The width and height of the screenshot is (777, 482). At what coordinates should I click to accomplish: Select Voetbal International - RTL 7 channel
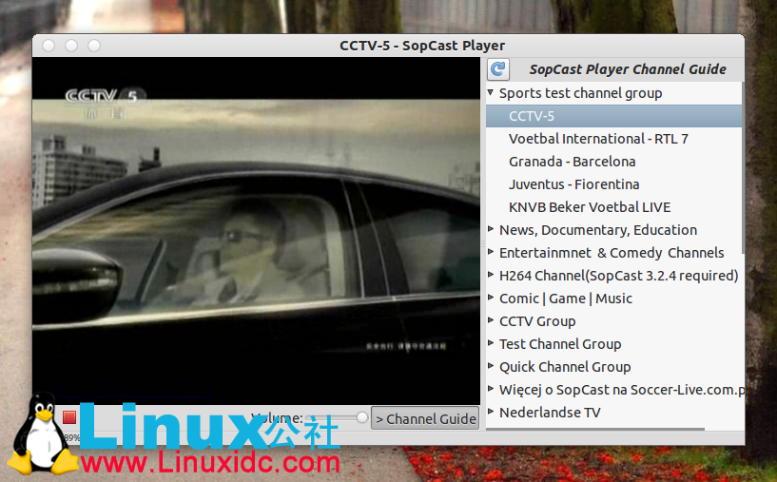(x=598, y=139)
